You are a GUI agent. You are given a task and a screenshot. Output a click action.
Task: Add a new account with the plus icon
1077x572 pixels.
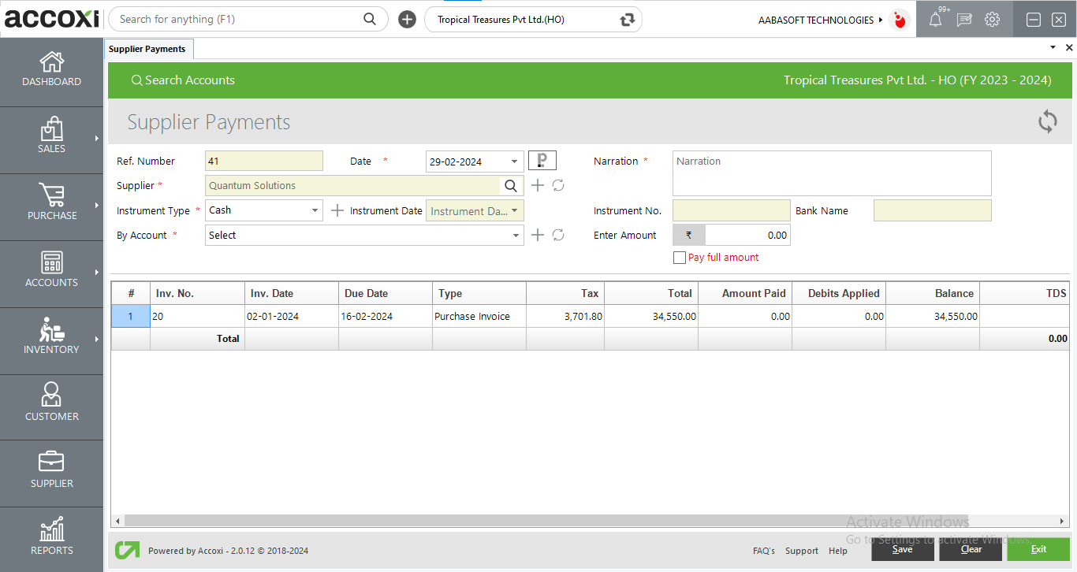click(537, 235)
